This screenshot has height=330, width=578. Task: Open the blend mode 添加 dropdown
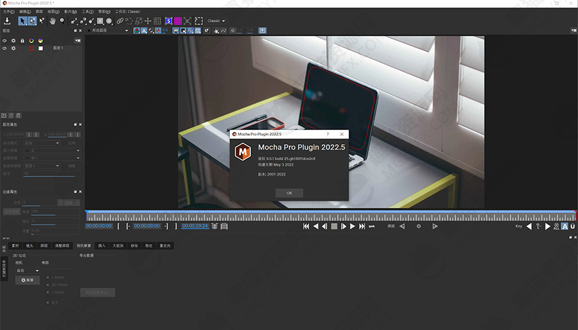click(x=42, y=143)
